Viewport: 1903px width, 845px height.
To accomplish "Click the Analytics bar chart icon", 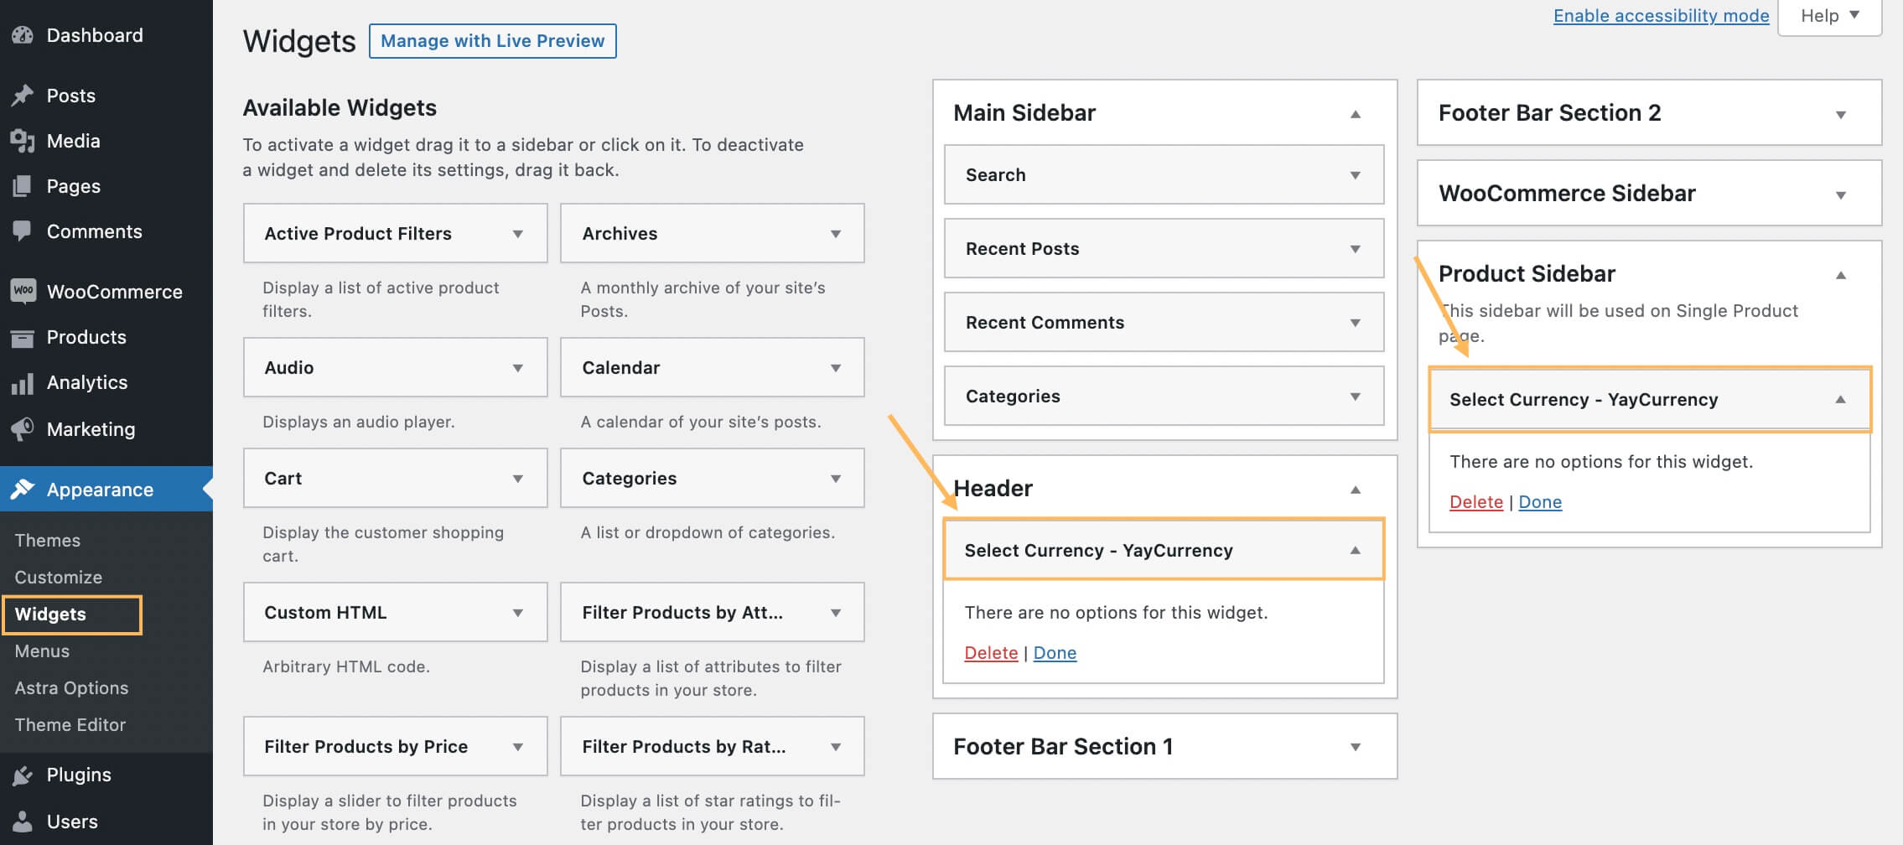I will (23, 382).
